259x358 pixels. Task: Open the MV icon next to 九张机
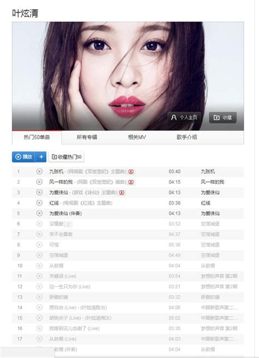click(x=131, y=172)
